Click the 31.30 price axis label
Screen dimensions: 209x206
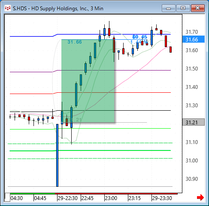[x=192, y=106]
